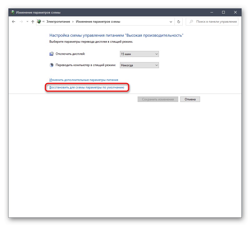This screenshot has width=250, height=226.
Task: Click the power plan icon in address bar
Action: click(x=39, y=22)
